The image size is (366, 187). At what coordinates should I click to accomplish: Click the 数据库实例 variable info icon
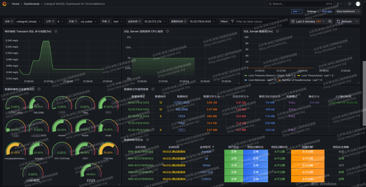click(x=185, y=21)
